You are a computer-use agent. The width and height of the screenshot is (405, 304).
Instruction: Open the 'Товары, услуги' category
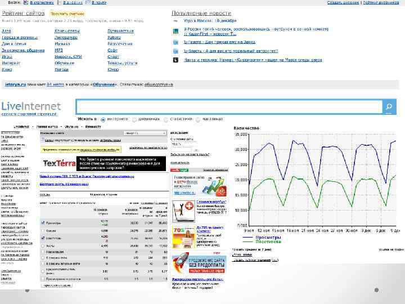pos(123,63)
